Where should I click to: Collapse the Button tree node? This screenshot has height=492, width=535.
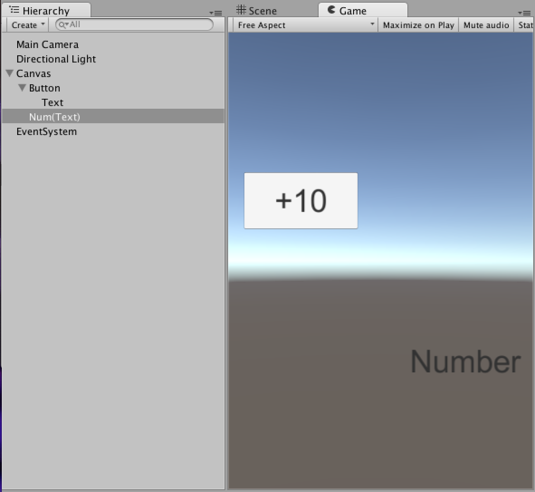point(22,88)
